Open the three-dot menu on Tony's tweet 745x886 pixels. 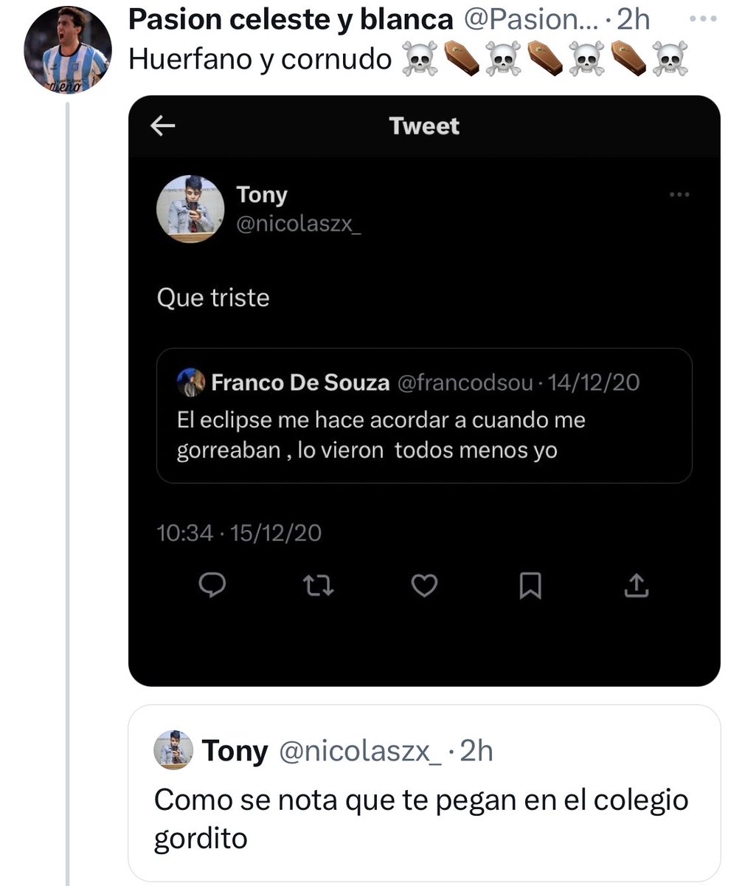[x=679, y=195]
